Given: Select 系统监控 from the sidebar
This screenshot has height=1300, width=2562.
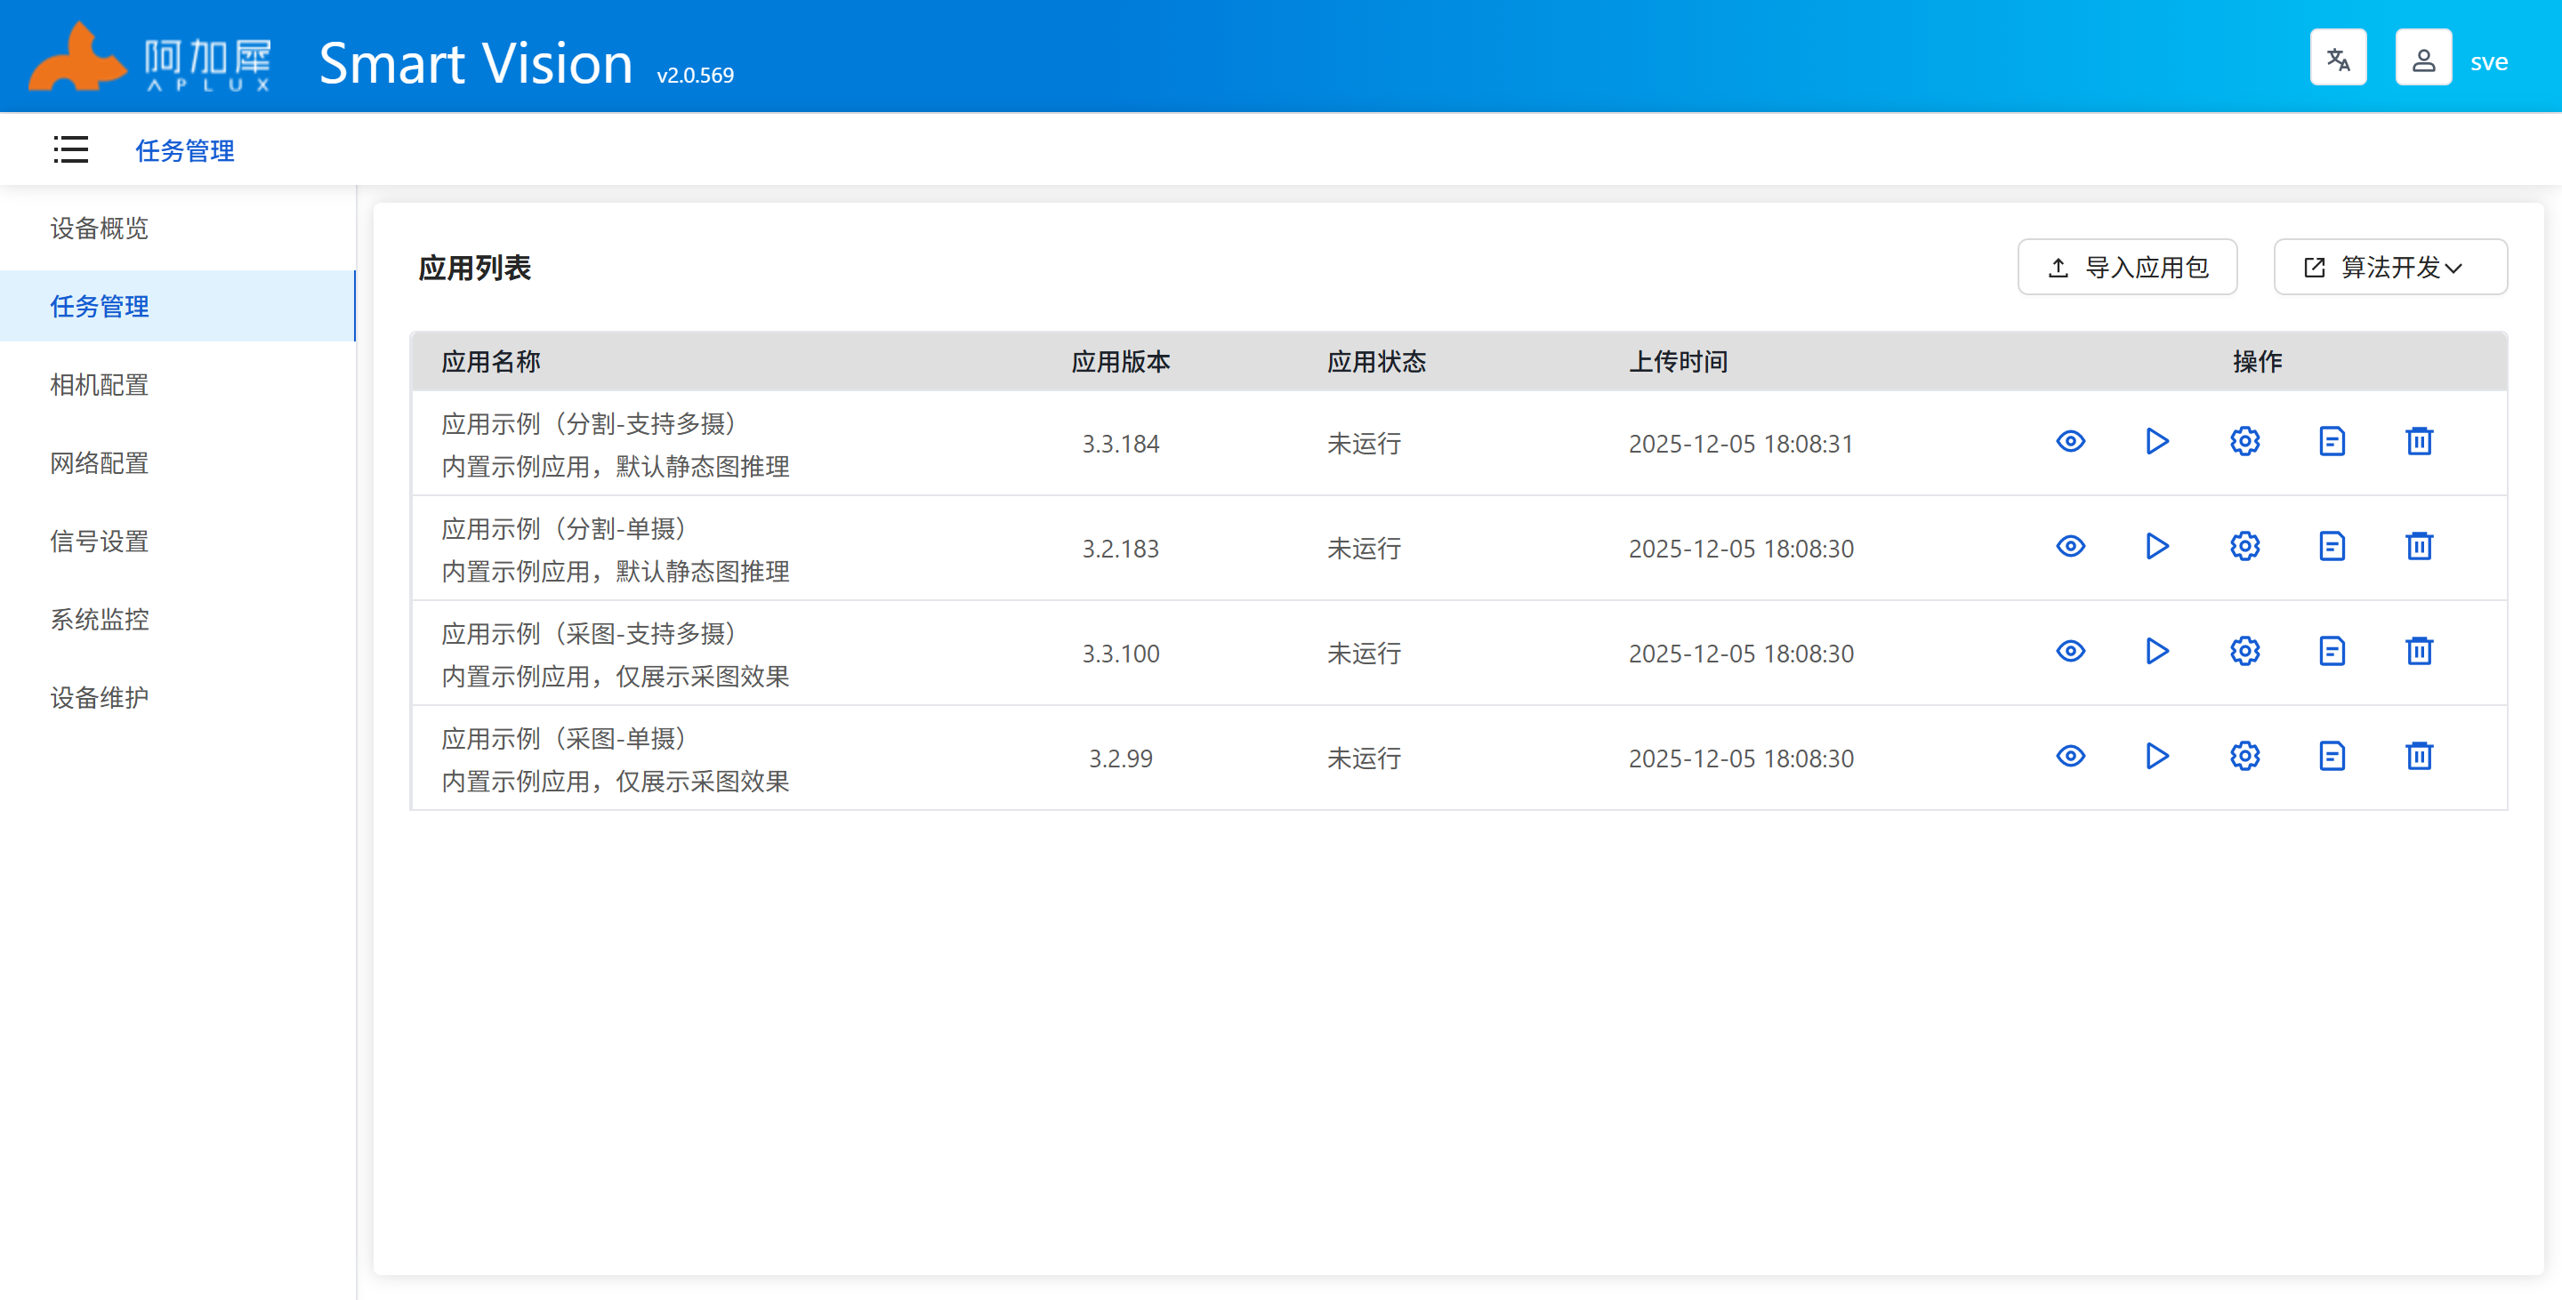Looking at the screenshot, I should point(100,619).
